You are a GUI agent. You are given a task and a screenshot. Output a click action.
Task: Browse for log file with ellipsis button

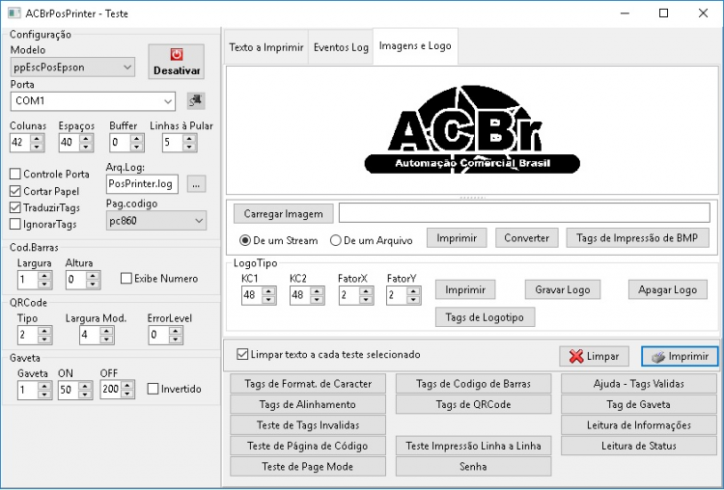(196, 184)
